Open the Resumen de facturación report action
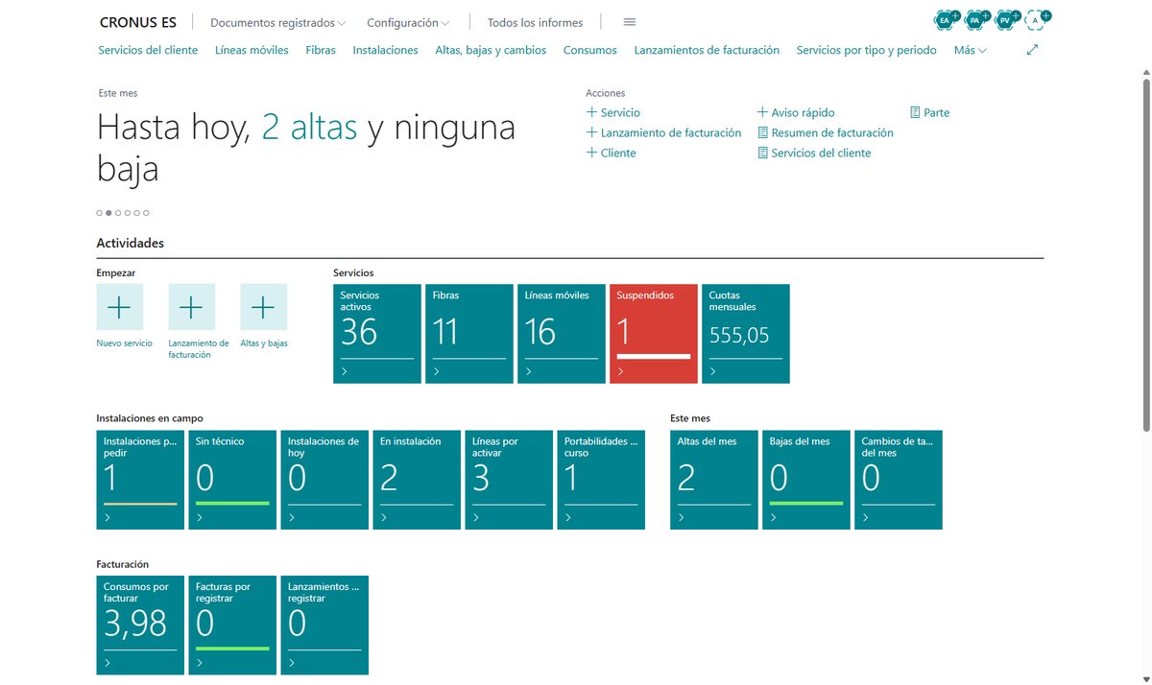The width and height of the screenshot is (1152, 685). click(826, 132)
